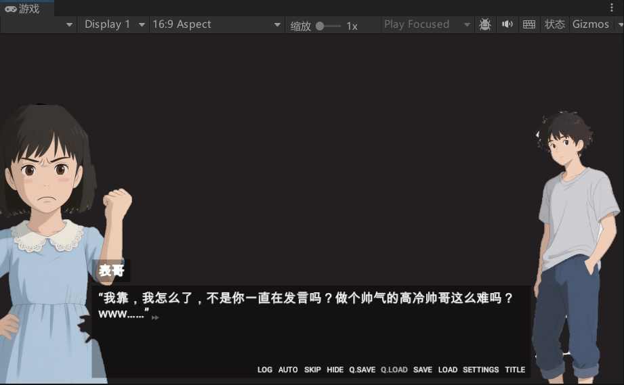Toggle the 状态 stats button
The width and height of the screenshot is (624, 385).
pyautogui.click(x=554, y=24)
